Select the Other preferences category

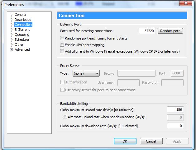point(19,45)
